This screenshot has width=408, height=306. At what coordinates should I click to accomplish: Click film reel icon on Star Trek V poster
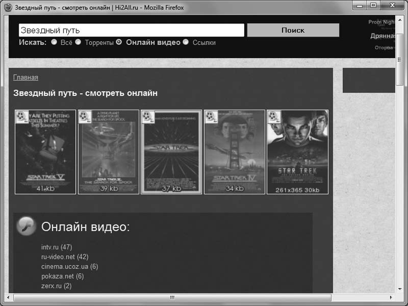point(22,116)
